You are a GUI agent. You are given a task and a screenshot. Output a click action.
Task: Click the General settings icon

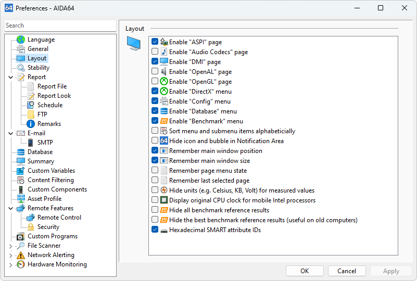pyautogui.click(x=21, y=49)
